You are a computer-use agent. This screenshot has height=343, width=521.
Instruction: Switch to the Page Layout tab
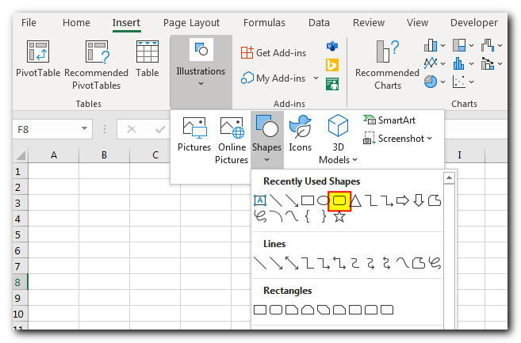coord(191,23)
